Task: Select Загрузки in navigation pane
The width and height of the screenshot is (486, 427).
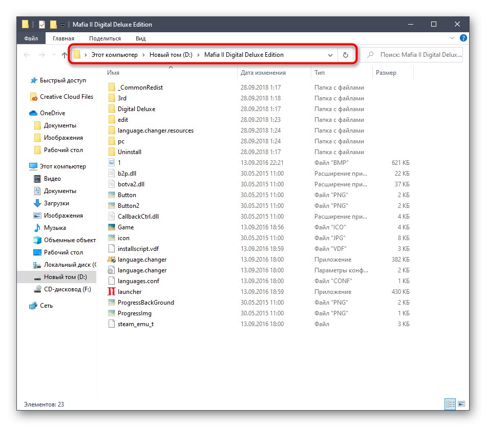Action: point(56,203)
